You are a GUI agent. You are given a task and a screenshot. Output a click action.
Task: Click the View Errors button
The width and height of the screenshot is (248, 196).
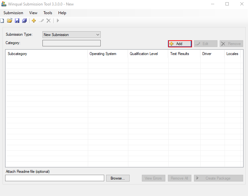(153, 178)
